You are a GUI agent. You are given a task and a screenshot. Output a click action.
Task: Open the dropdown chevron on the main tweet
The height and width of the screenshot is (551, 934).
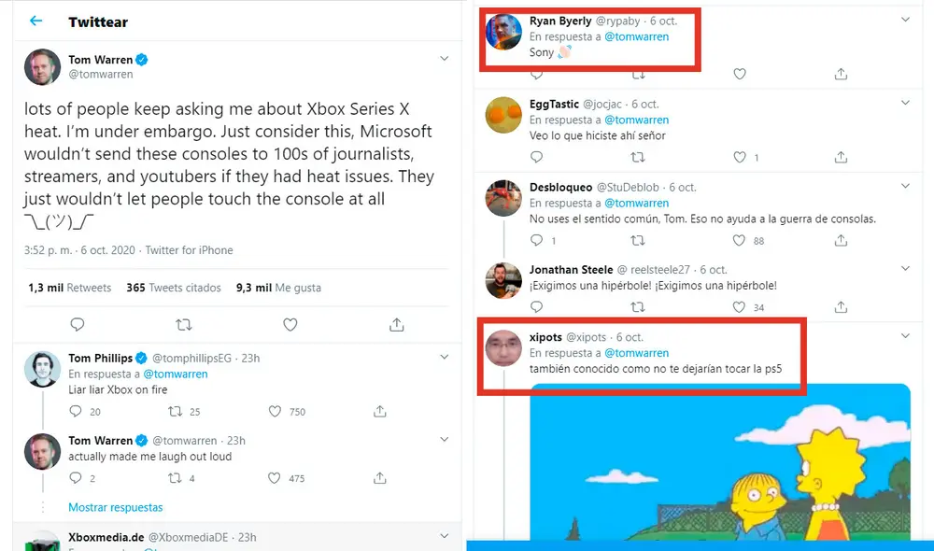click(x=445, y=58)
